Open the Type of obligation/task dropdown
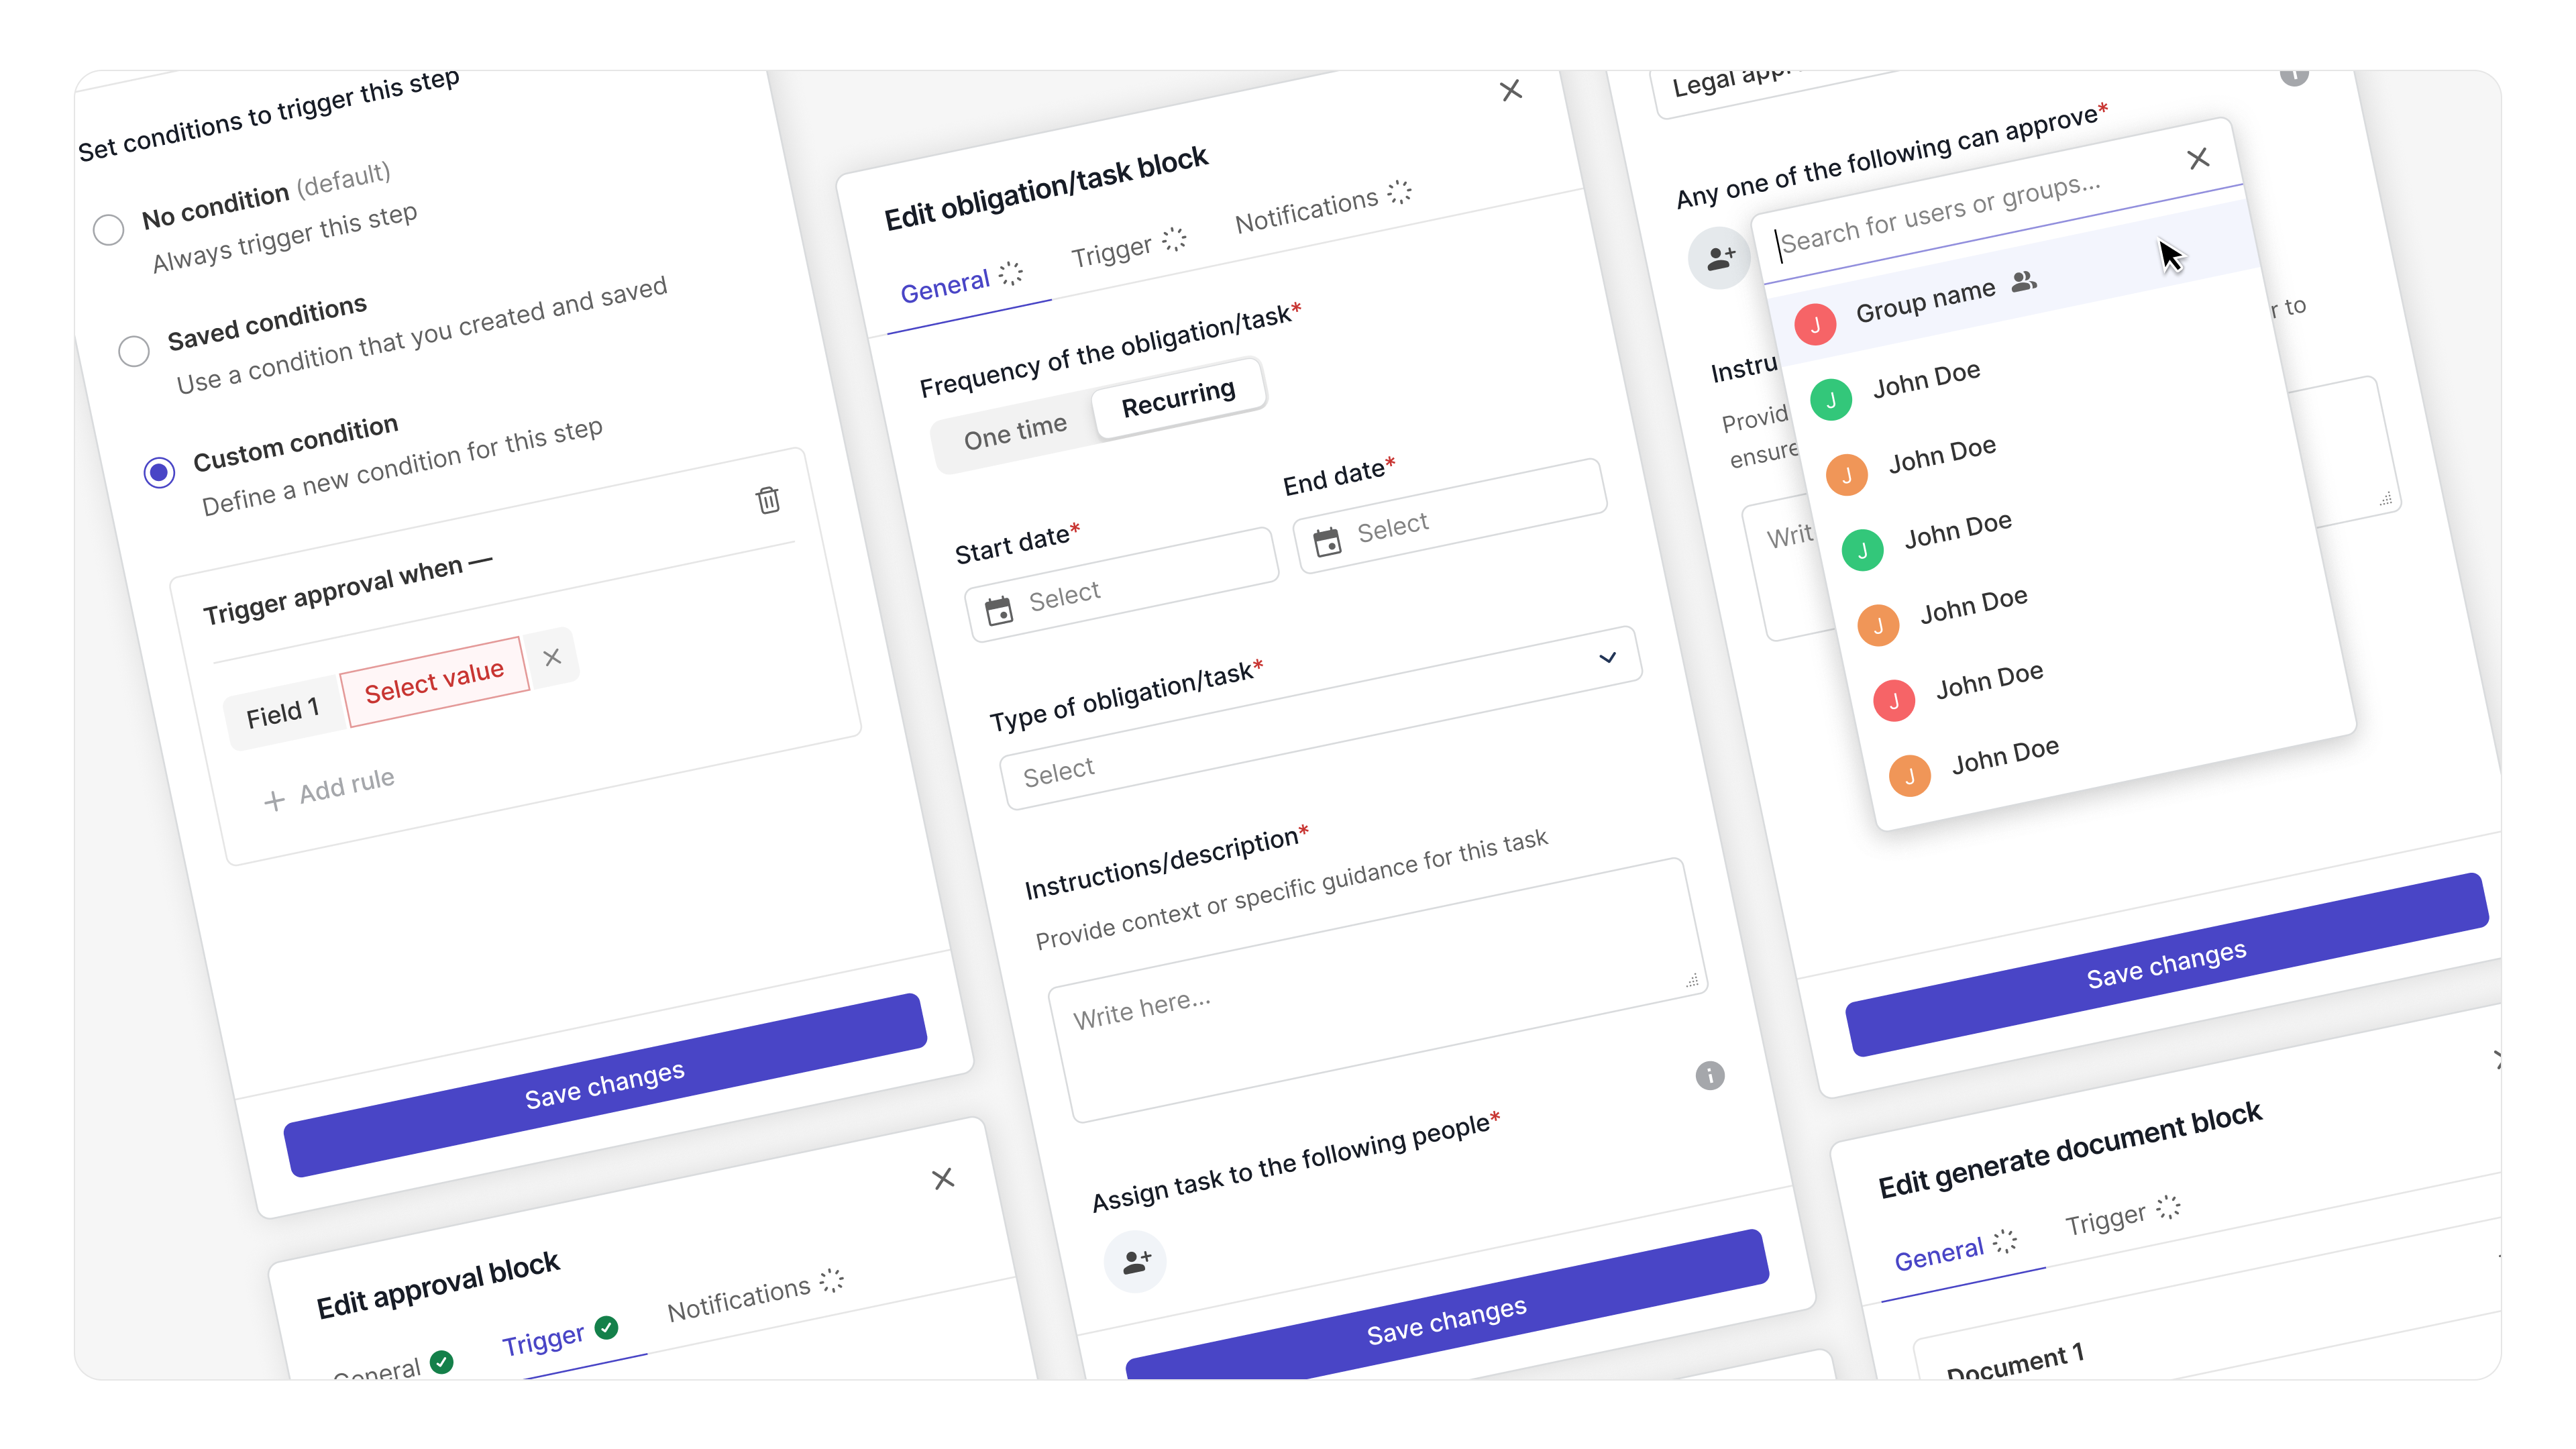 (1608, 657)
